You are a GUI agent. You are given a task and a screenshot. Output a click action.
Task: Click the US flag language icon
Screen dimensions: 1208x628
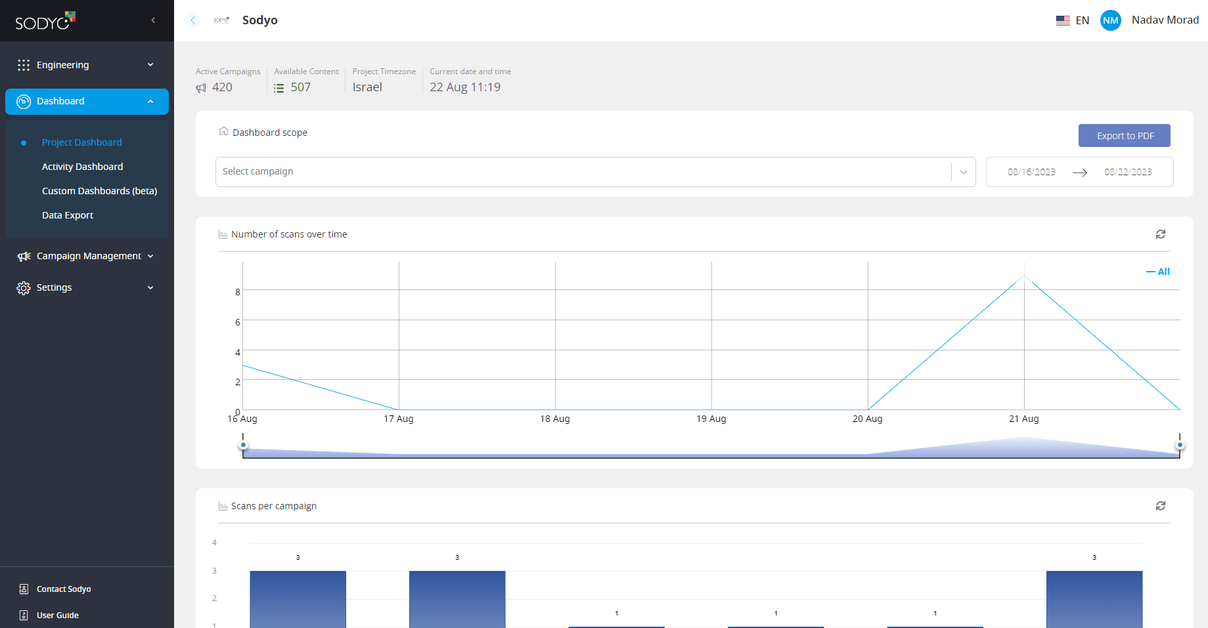pyautogui.click(x=1063, y=20)
